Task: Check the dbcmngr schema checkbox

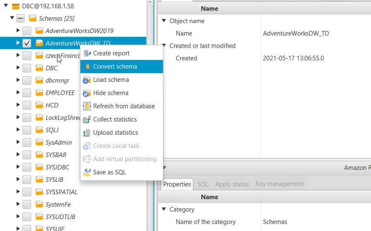Action: (x=27, y=80)
